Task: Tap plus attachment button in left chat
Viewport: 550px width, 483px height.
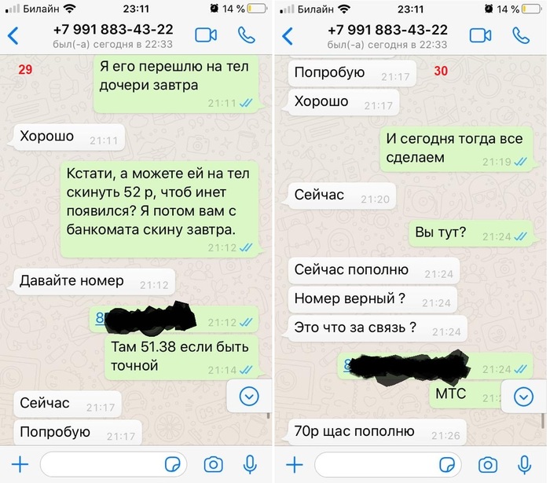Action: coord(20,464)
